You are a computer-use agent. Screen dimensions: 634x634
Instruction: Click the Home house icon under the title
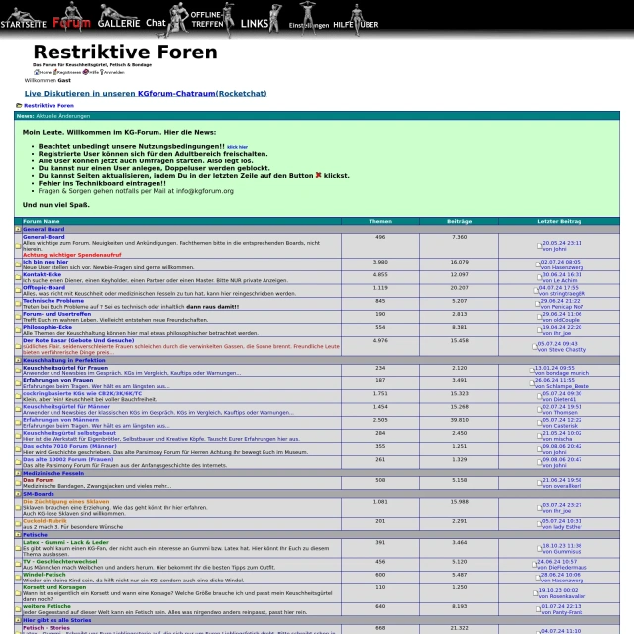36,72
